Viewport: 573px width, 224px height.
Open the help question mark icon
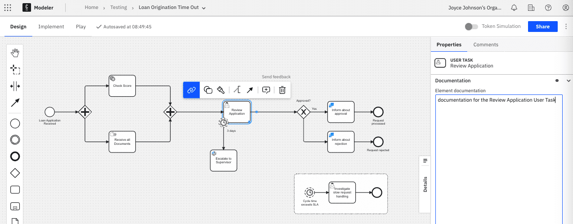[548, 8]
